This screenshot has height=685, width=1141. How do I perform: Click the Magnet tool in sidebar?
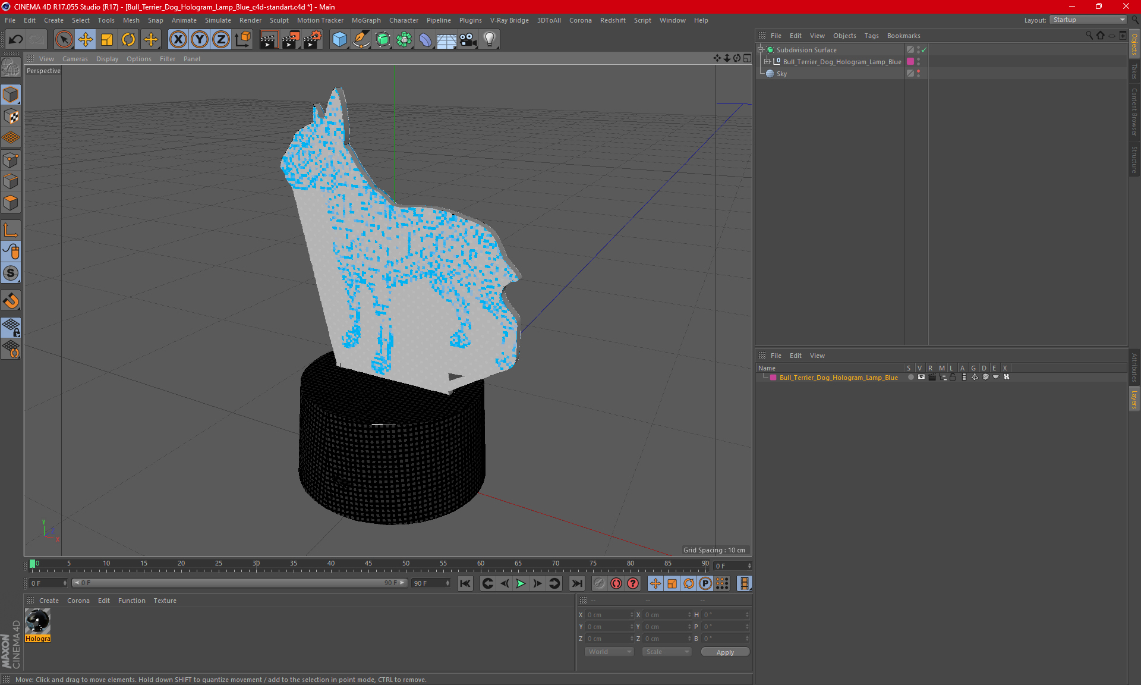[x=11, y=301]
